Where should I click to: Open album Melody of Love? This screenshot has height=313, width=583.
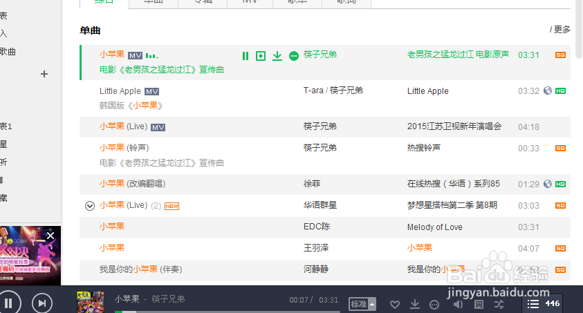[x=434, y=227]
